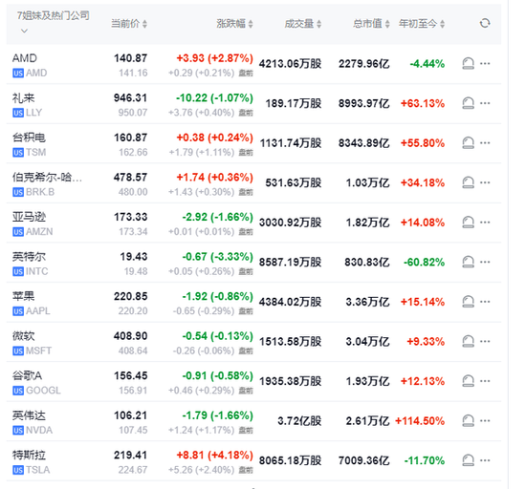Open more options for AMD row
The image size is (526, 489).
pyautogui.click(x=485, y=63)
